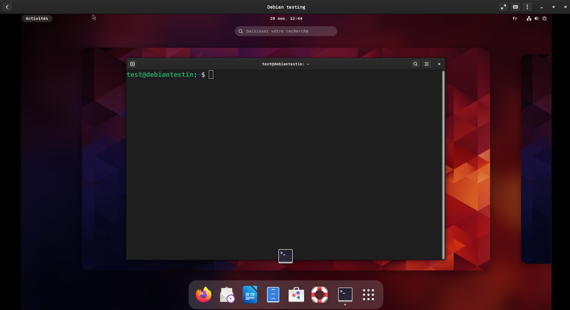This screenshot has height=310, width=570.
Task: Open the VM keyboard shortcuts button
Action: pos(515,7)
